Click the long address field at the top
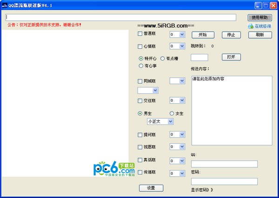Image resolution: width=279 pixels, height=198 pixels. [120, 18]
